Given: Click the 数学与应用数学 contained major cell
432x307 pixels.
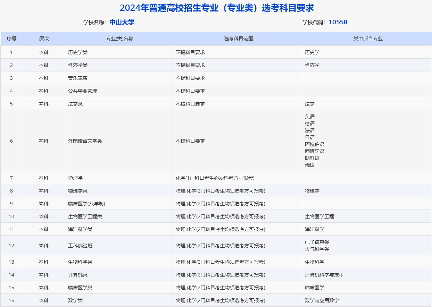Looking at the screenshot, I should [x=367, y=300].
